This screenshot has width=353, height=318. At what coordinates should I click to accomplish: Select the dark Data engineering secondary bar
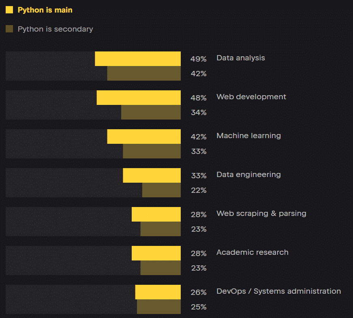coord(161,190)
